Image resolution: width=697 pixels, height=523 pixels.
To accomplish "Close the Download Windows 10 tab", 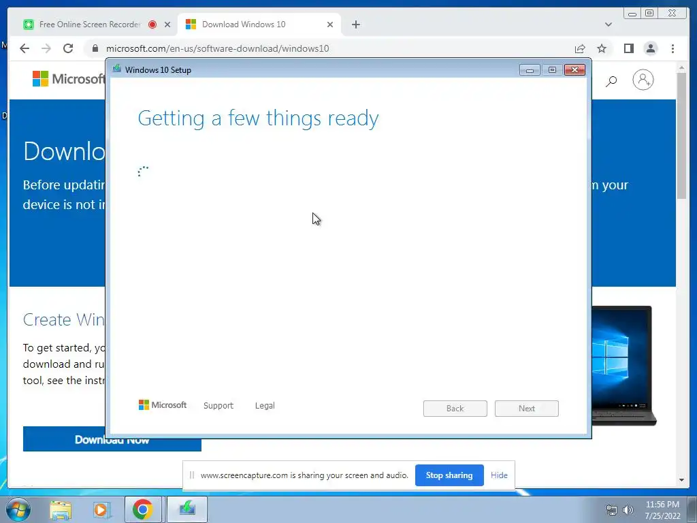I will point(330,25).
